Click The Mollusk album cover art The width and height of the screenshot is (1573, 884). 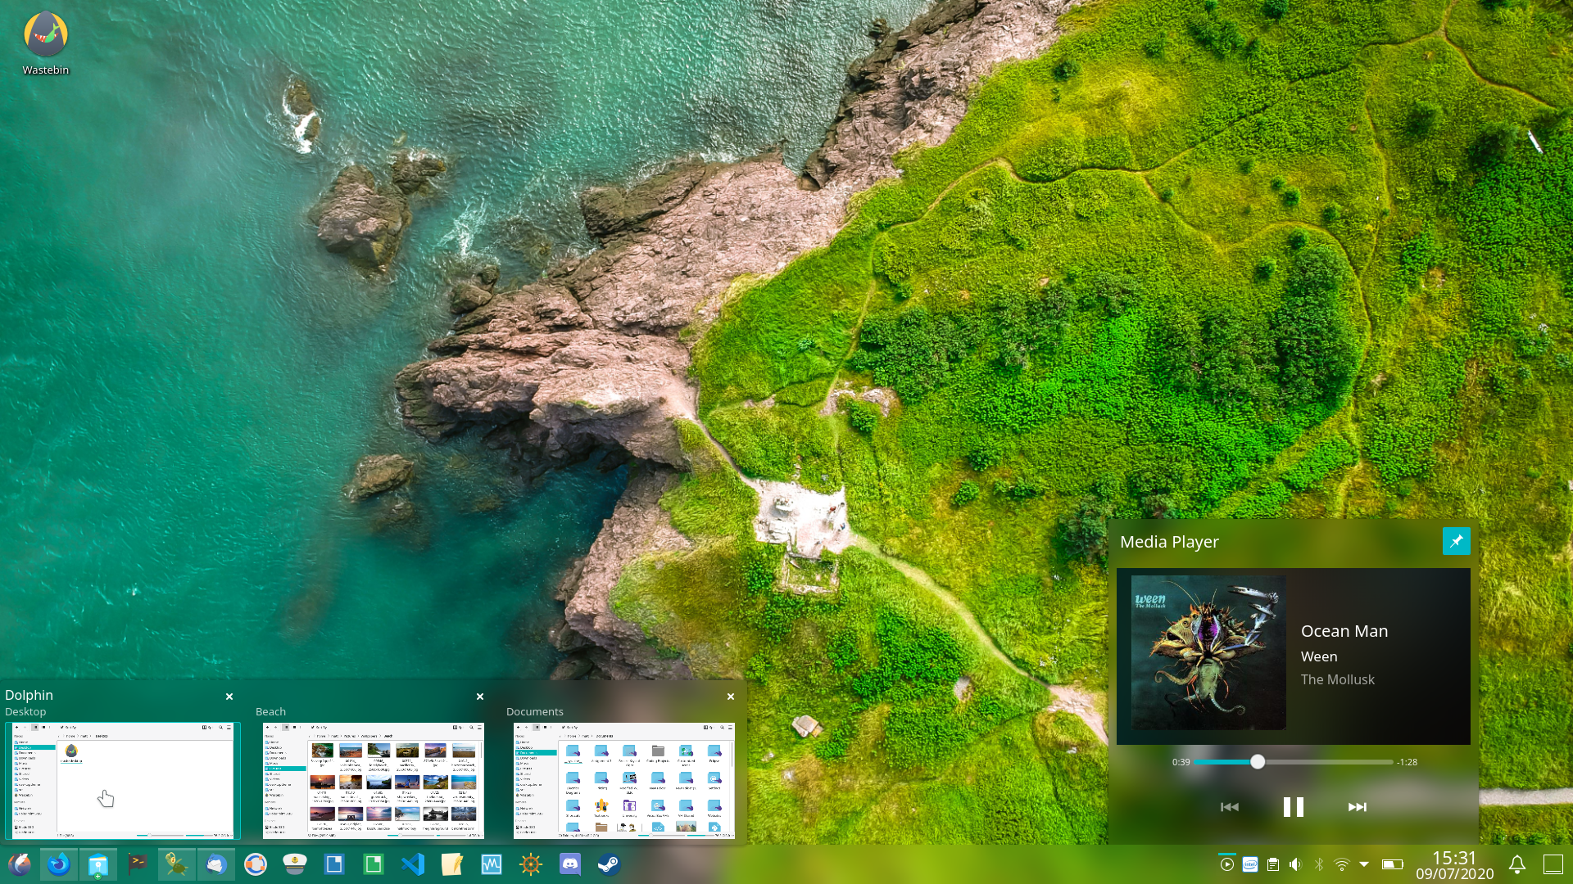(x=1208, y=652)
